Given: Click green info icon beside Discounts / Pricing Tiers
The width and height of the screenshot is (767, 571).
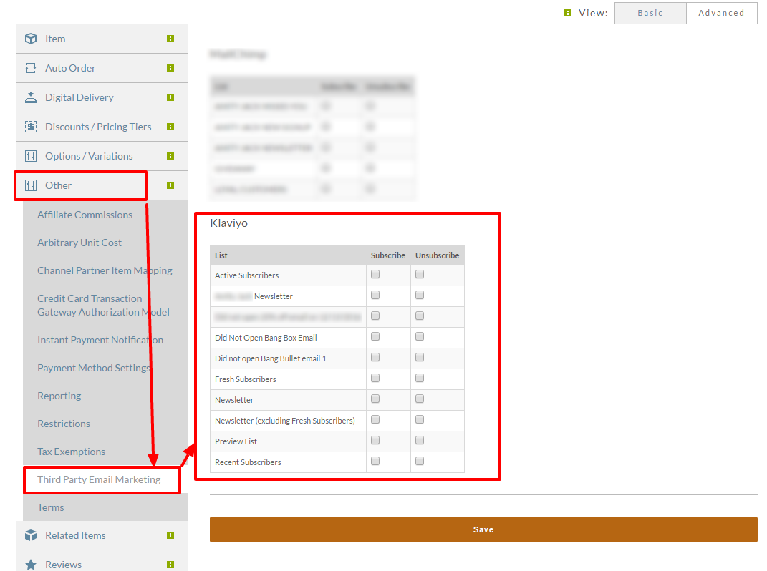Looking at the screenshot, I should click(x=170, y=127).
